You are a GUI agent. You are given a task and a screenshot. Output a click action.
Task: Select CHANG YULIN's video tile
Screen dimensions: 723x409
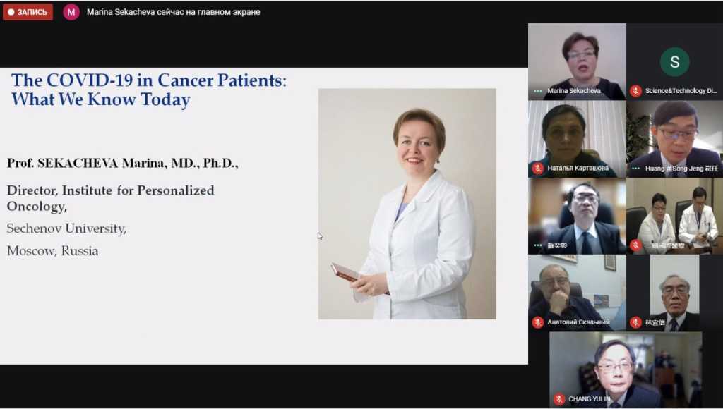tap(626, 367)
